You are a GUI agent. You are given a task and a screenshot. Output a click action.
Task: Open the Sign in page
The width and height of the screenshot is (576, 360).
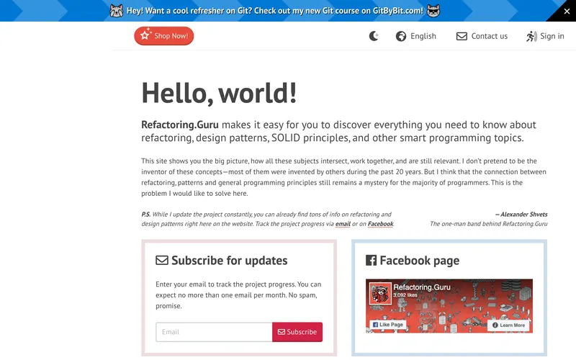(545, 36)
